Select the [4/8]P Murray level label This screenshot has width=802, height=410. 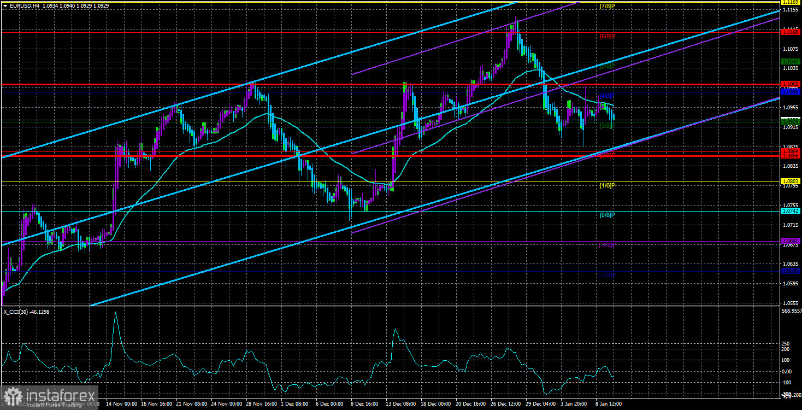click(x=607, y=96)
